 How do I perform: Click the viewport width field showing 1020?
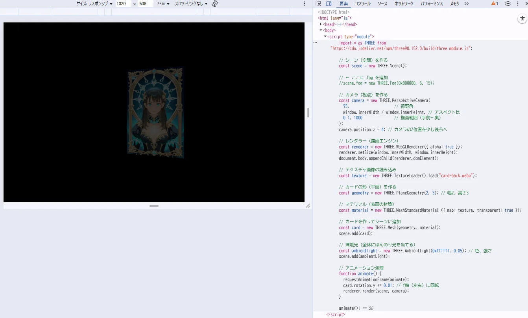click(124, 4)
